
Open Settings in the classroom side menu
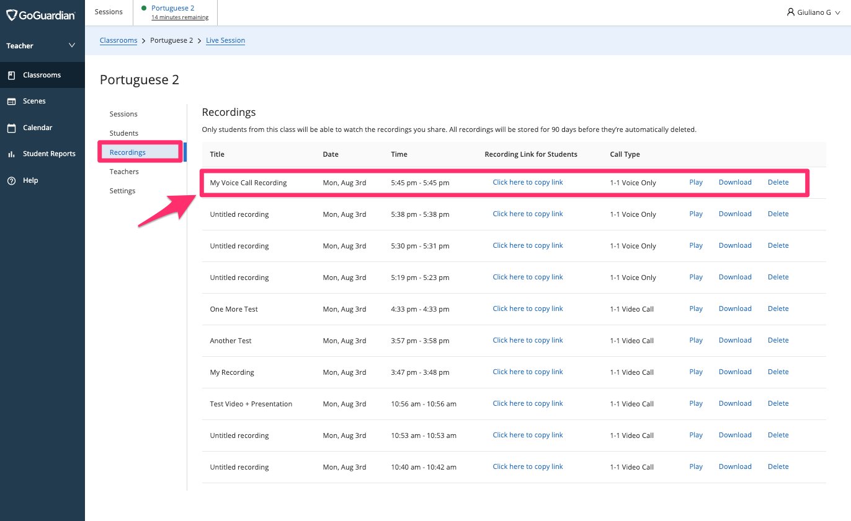(122, 191)
